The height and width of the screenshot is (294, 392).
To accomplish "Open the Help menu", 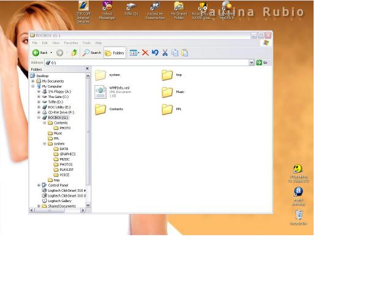I will tap(99, 43).
